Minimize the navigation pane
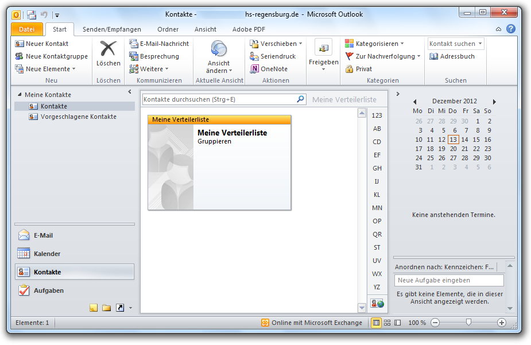The width and height of the screenshot is (531, 345). (x=129, y=92)
